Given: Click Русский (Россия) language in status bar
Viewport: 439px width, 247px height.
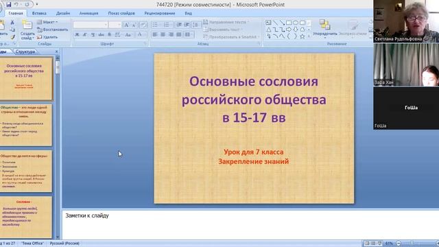Looking at the screenshot, I should (64, 244).
